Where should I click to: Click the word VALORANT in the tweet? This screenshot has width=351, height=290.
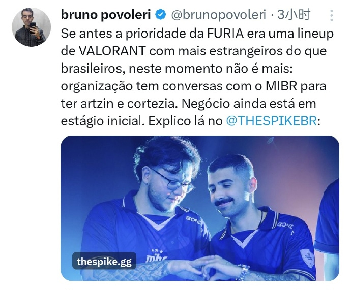click(x=112, y=51)
